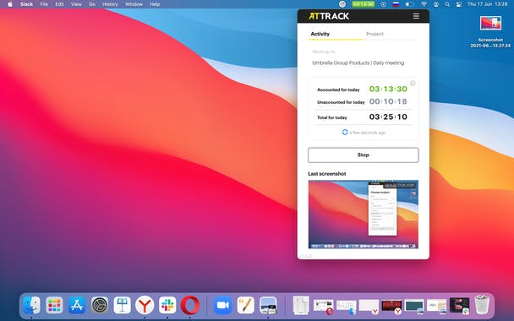
Task: Open the Window menu
Action: point(134,4)
